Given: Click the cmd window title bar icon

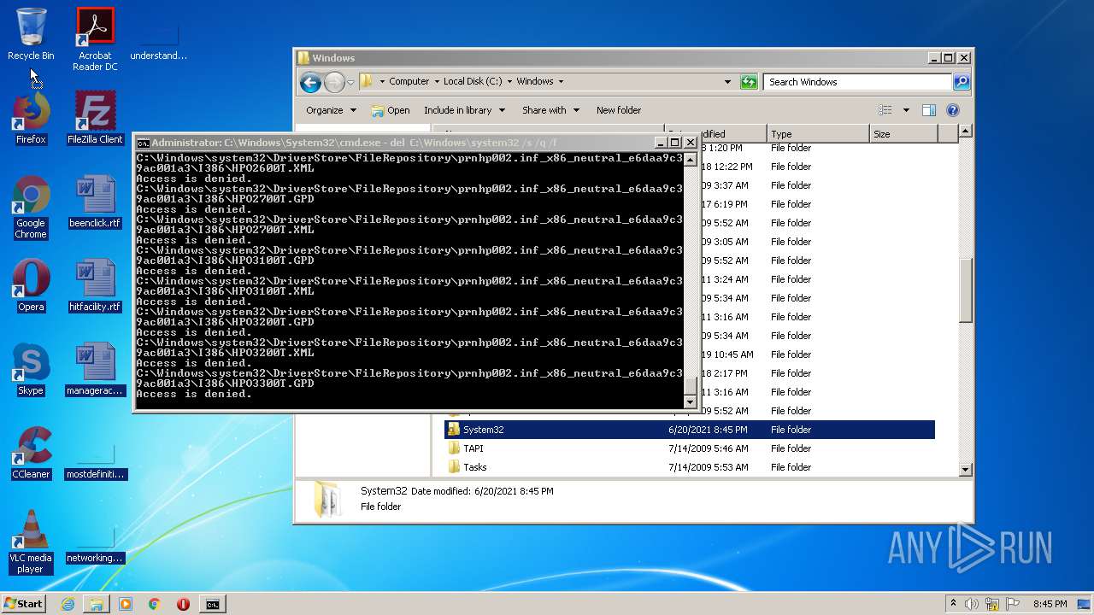Looking at the screenshot, I should point(144,143).
